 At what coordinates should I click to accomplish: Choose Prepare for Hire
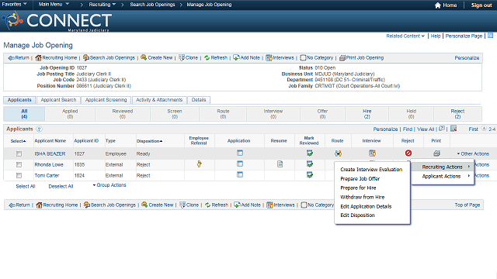pyautogui.click(x=358, y=188)
